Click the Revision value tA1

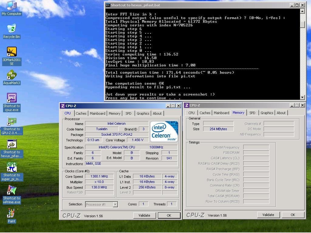(169, 158)
